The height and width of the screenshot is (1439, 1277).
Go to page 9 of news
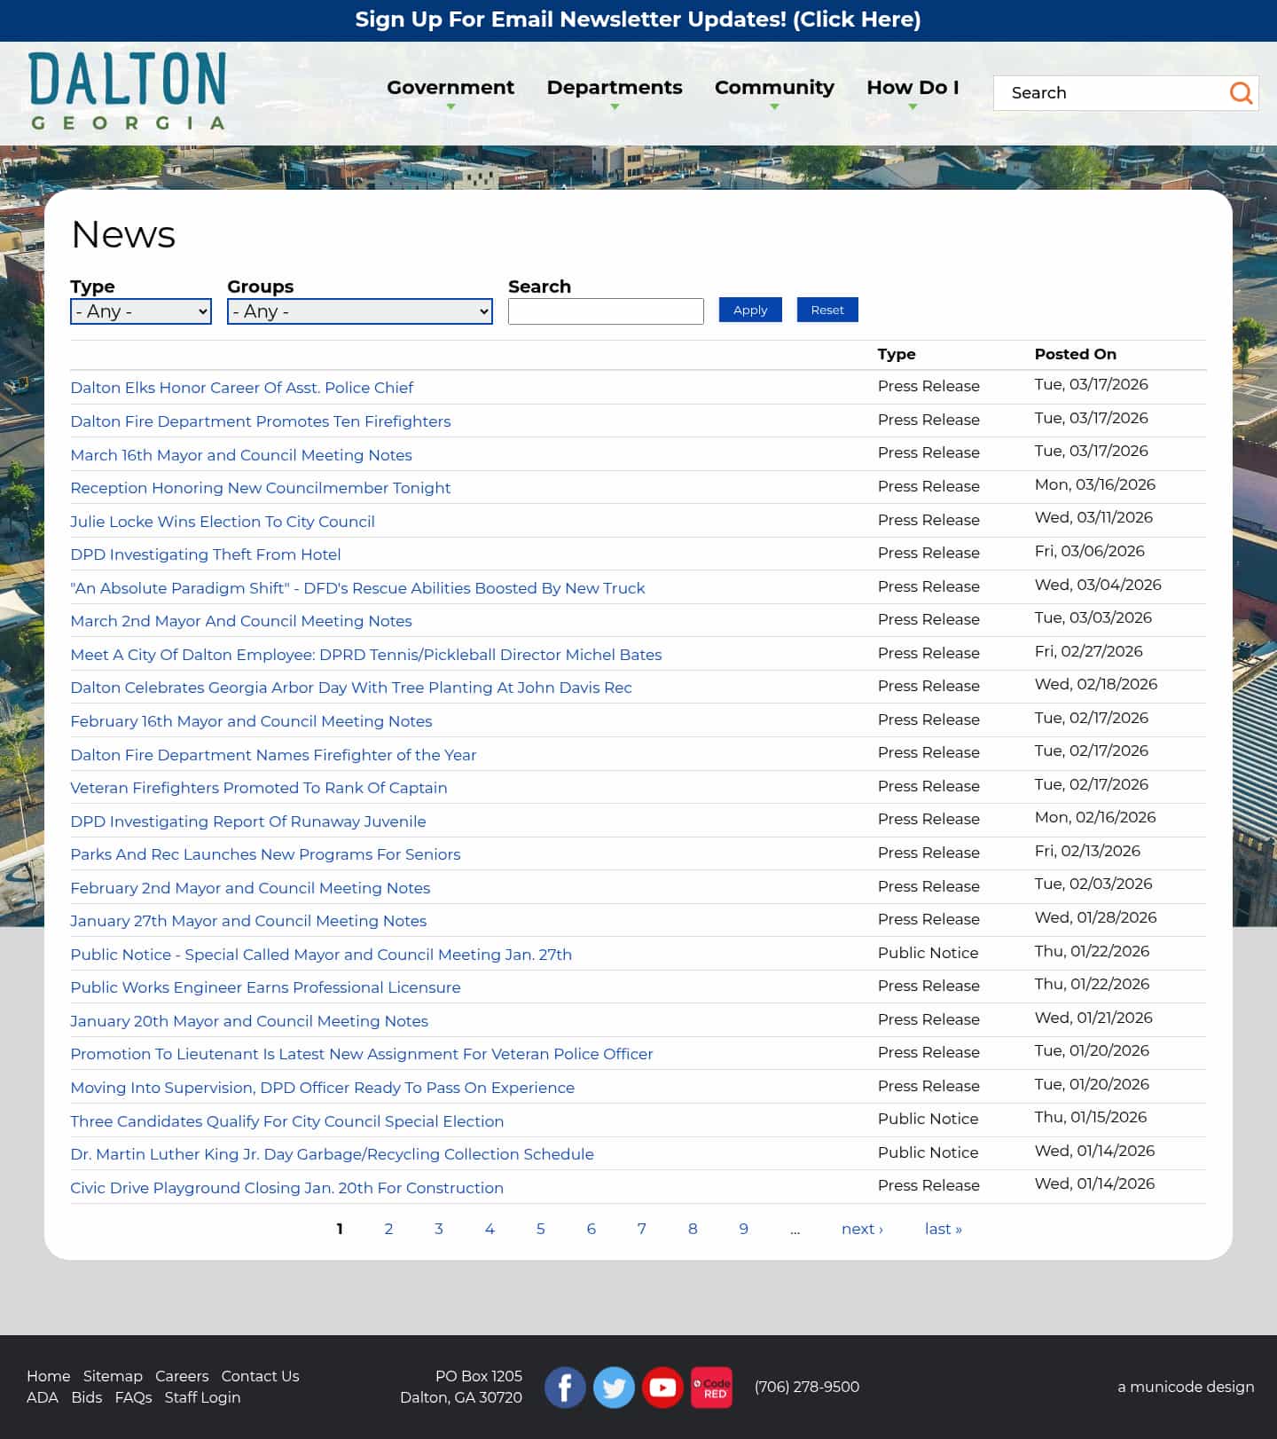coord(743,1229)
